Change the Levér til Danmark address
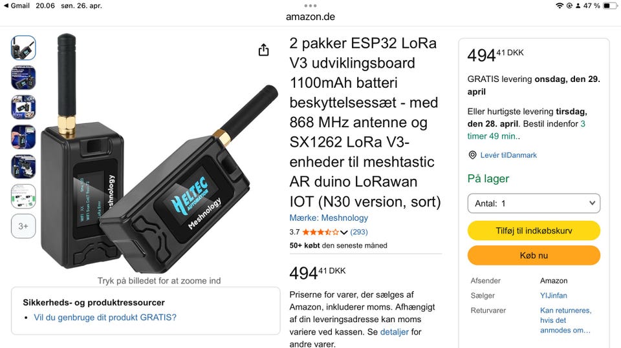Image resolution: width=621 pixels, height=348 pixels. tap(508, 155)
